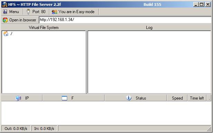Click the HFS application icon in title bar
The width and height of the screenshot is (213, 133).
pos(5,4)
